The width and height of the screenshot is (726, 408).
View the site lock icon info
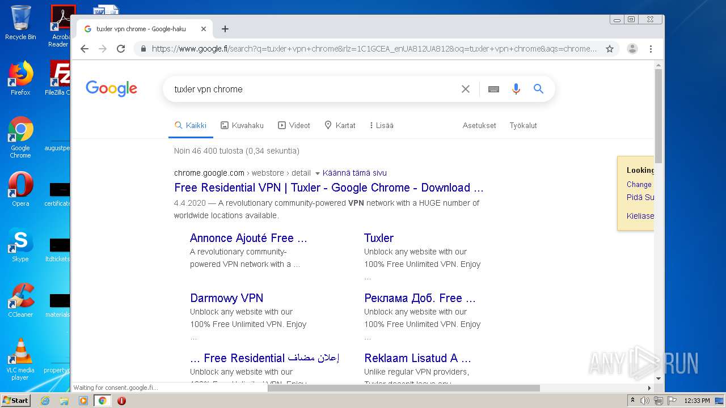point(143,49)
